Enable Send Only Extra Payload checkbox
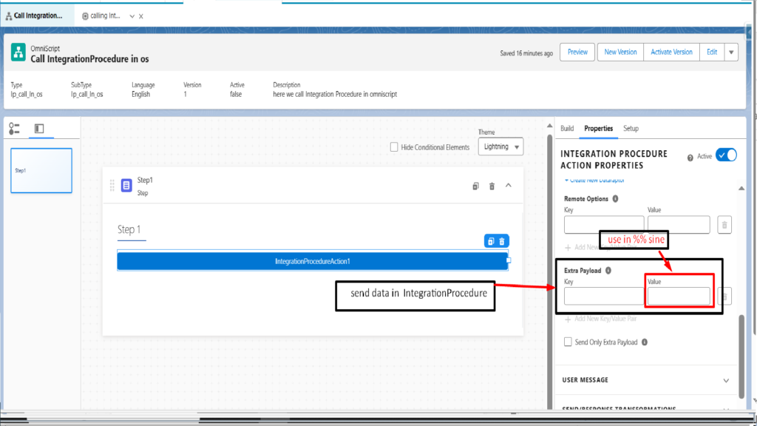 point(568,342)
